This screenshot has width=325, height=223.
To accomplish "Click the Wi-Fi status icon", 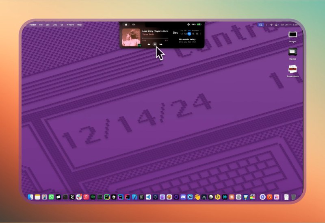I will pos(271,25).
